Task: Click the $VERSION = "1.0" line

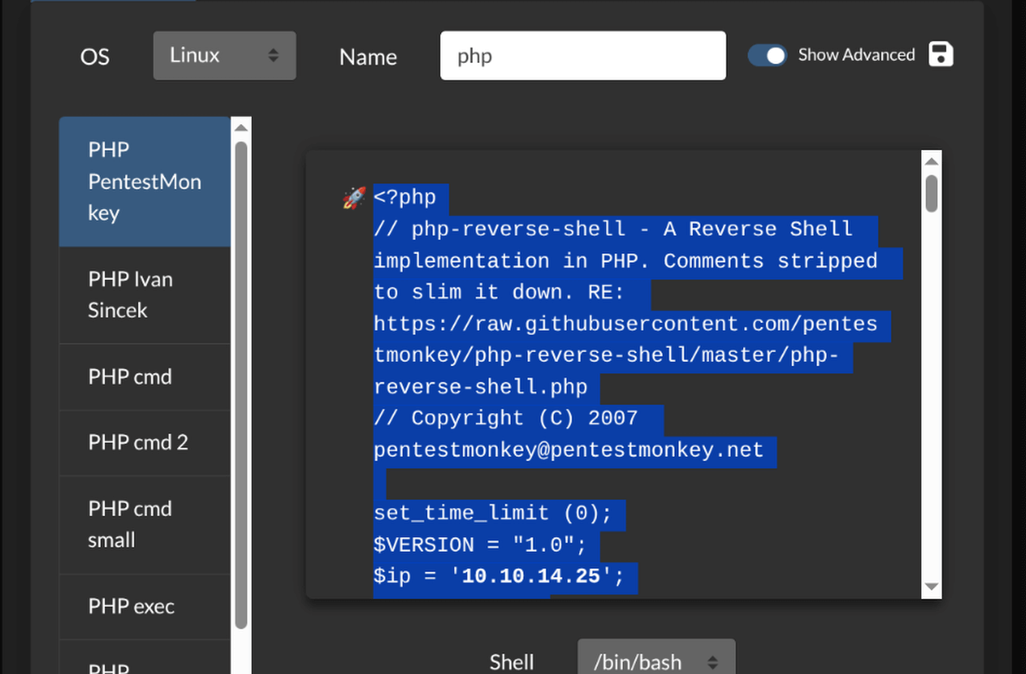Action: tap(480, 545)
